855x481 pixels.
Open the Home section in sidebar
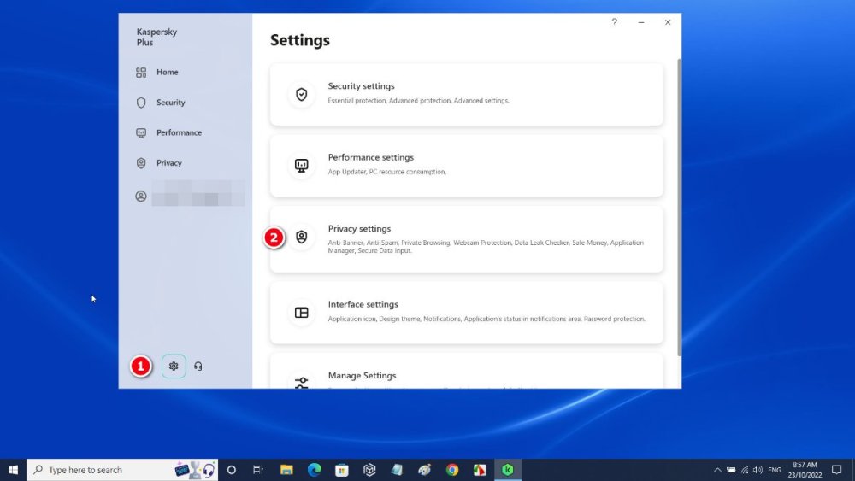[x=167, y=72]
